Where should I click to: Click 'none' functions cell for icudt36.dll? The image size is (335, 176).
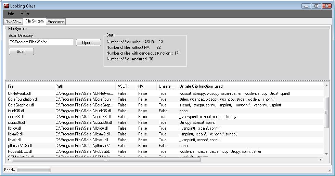click(183, 111)
